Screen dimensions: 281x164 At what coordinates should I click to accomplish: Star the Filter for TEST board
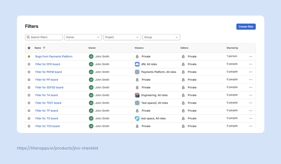coord(29,103)
